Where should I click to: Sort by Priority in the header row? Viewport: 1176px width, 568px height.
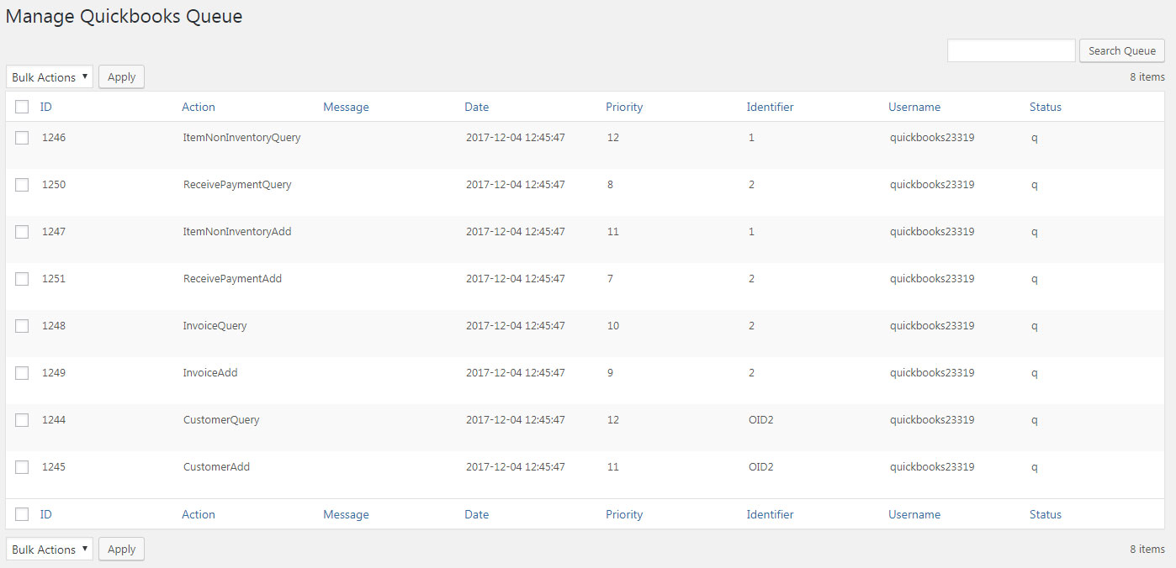click(624, 107)
